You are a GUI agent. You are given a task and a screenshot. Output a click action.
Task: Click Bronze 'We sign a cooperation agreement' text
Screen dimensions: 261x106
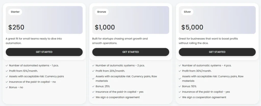click(x=118, y=97)
